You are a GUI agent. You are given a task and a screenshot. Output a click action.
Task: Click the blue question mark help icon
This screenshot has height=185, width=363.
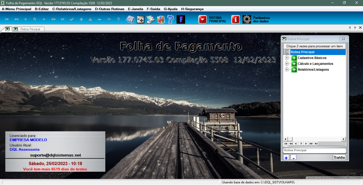(170, 19)
